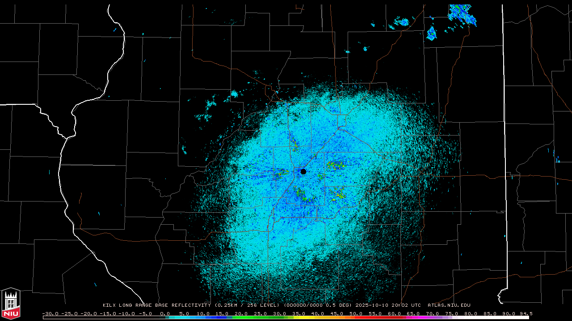Click the NIU logo in bottom-left corner
Image resolution: width=572 pixels, height=321 pixels.
click(11, 304)
